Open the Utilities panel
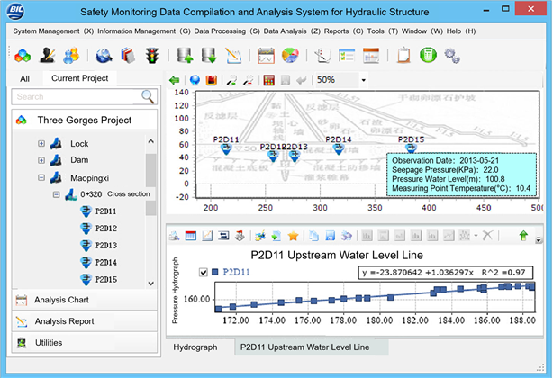Image resolution: width=553 pixels, height=378 pixels. coord(85,343)
